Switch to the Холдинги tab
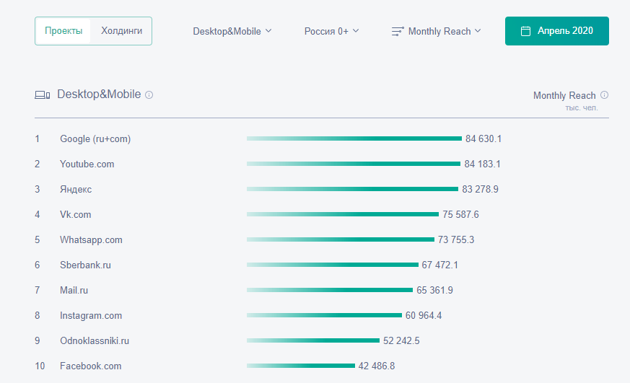630x383 pixels. coord(121,31)
